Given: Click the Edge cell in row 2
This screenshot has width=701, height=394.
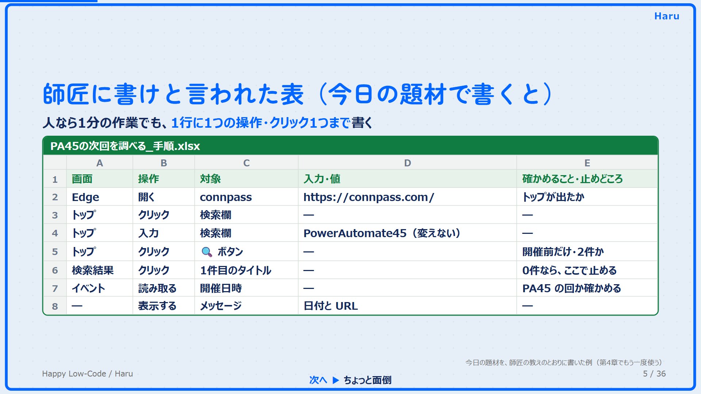Looking at the screenshot, I should click(99, 197).
